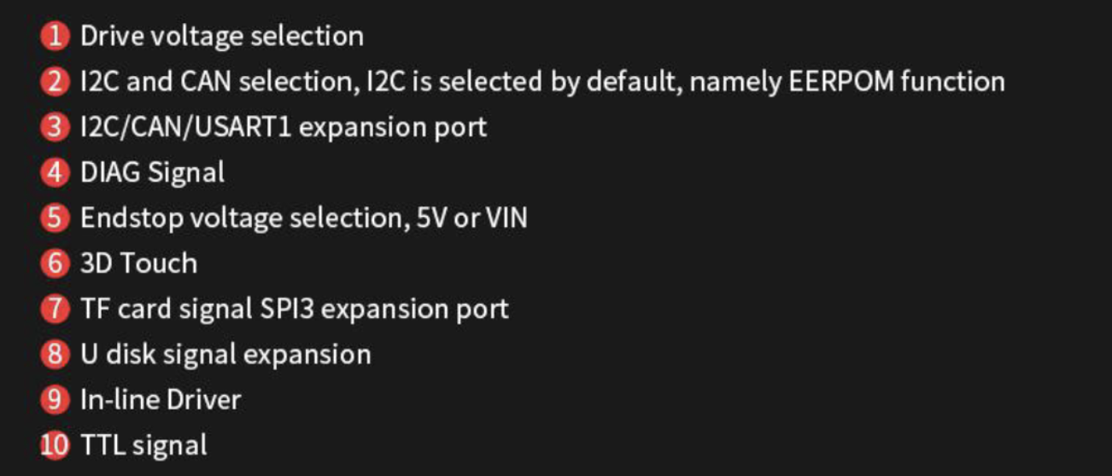Image resolution: width=1112 pixels, height=476 pixels.
Task: Click the red number 10 badge
Action: click(x=55, y=445)
